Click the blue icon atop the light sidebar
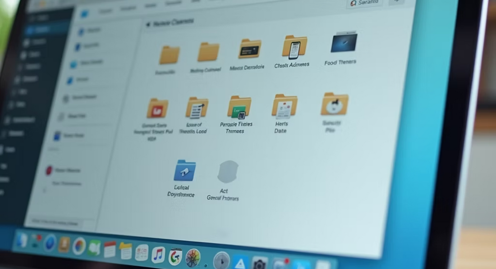This screenshot has width=496, height=269. 84,14
